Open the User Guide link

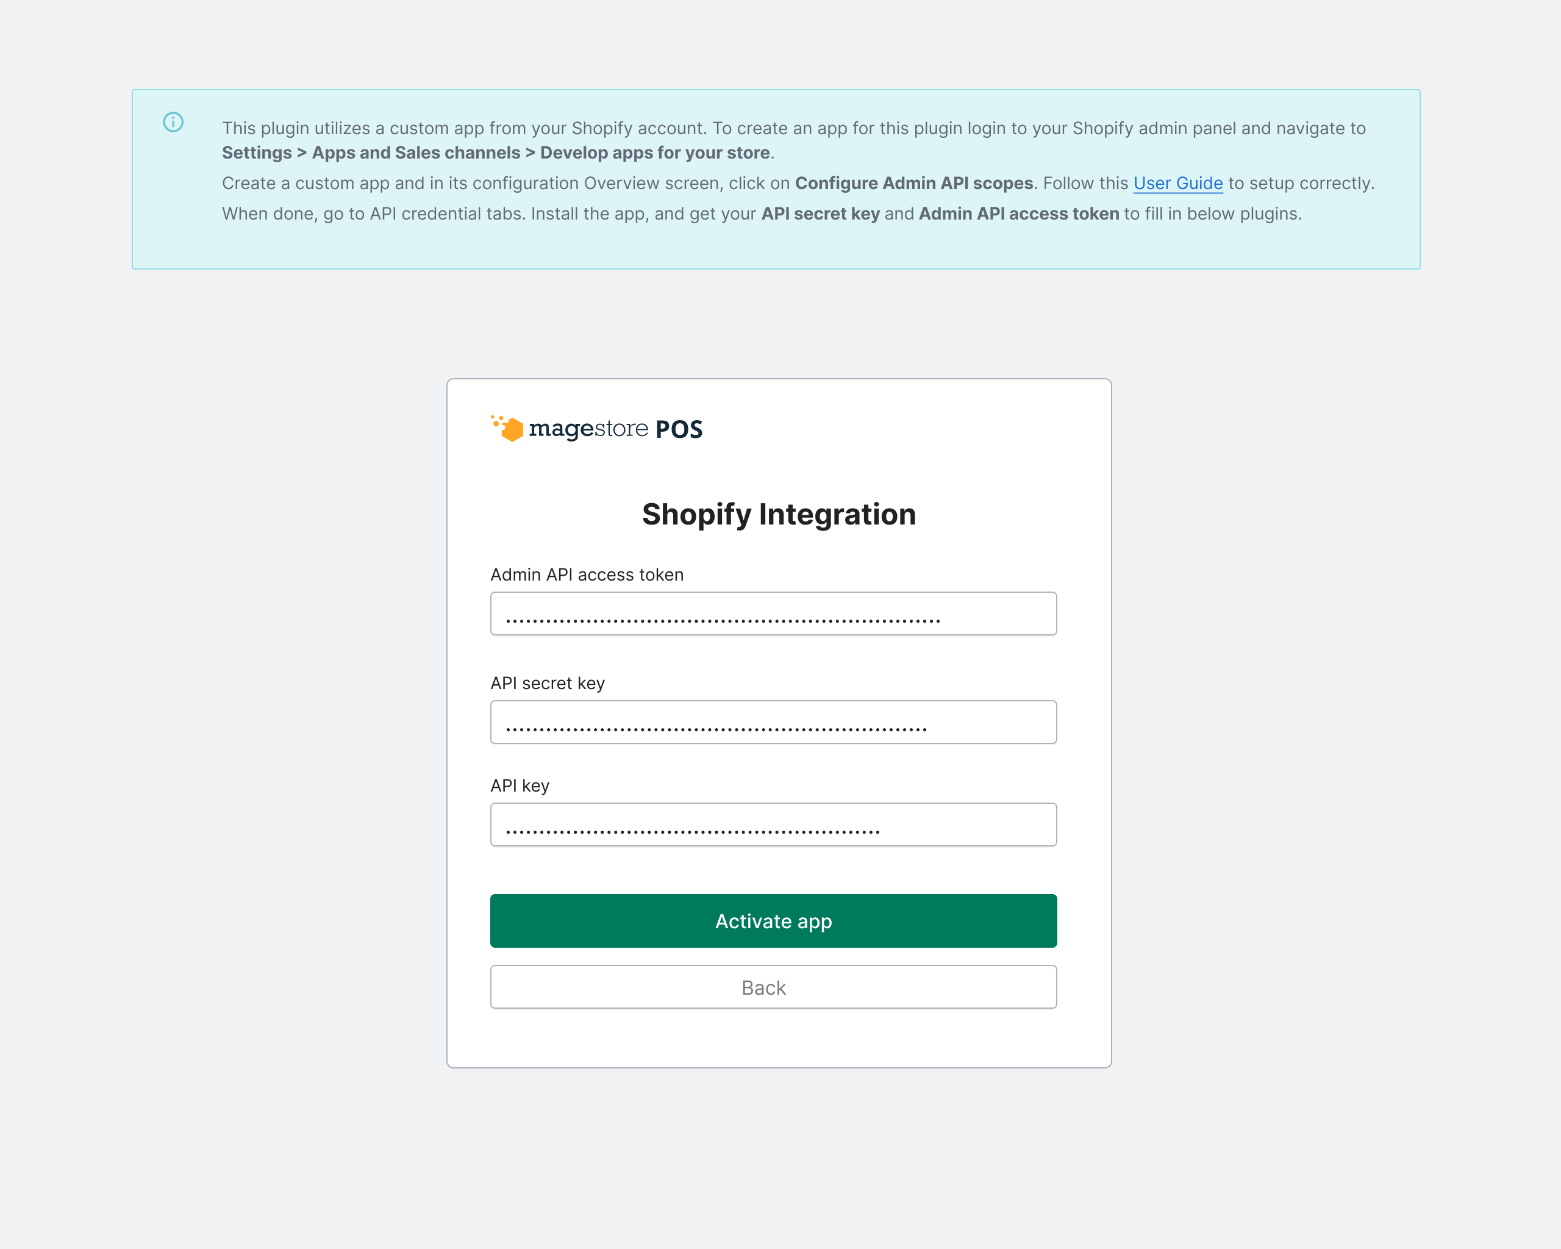(x=1177, y=183)
